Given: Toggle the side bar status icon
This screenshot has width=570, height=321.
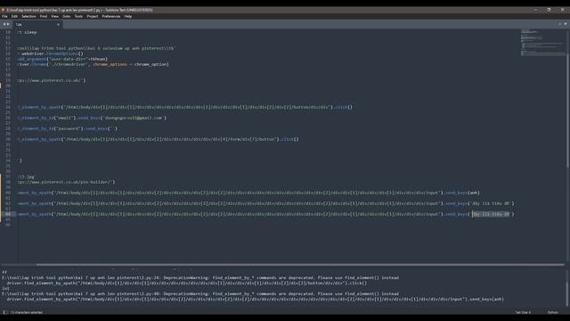Looking at the screenshot, I should click(x=4, y=312).
